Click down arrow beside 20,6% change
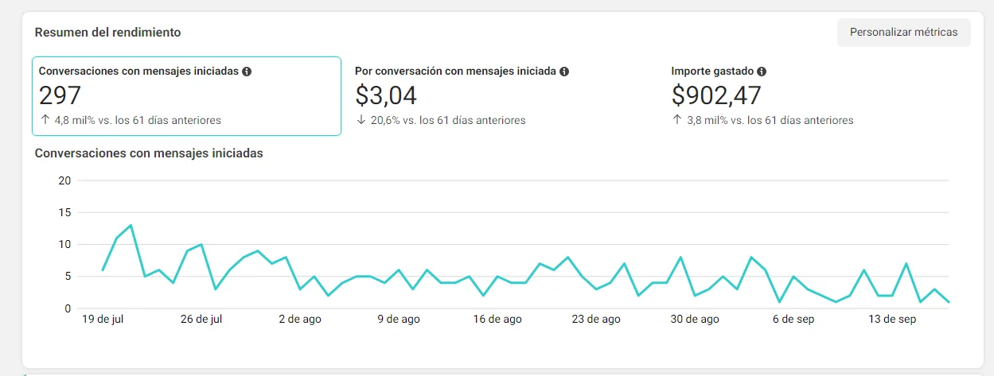This screenshot has width=994, height=376. pyautogui.click(x=361, y=120)
